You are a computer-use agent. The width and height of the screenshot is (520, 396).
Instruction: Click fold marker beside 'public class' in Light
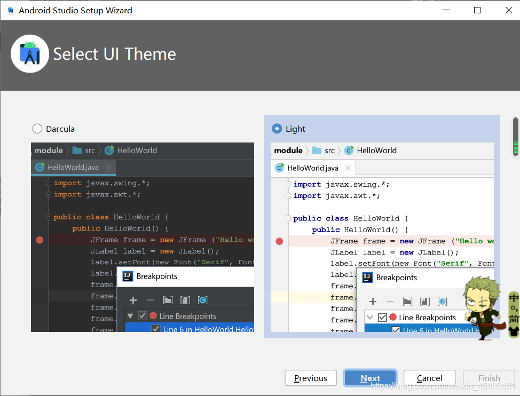(x=288, y=218)
